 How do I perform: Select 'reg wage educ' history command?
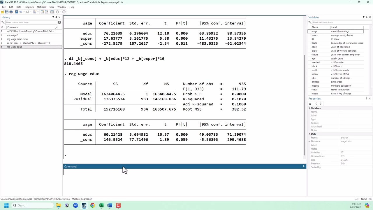(31, 47)
